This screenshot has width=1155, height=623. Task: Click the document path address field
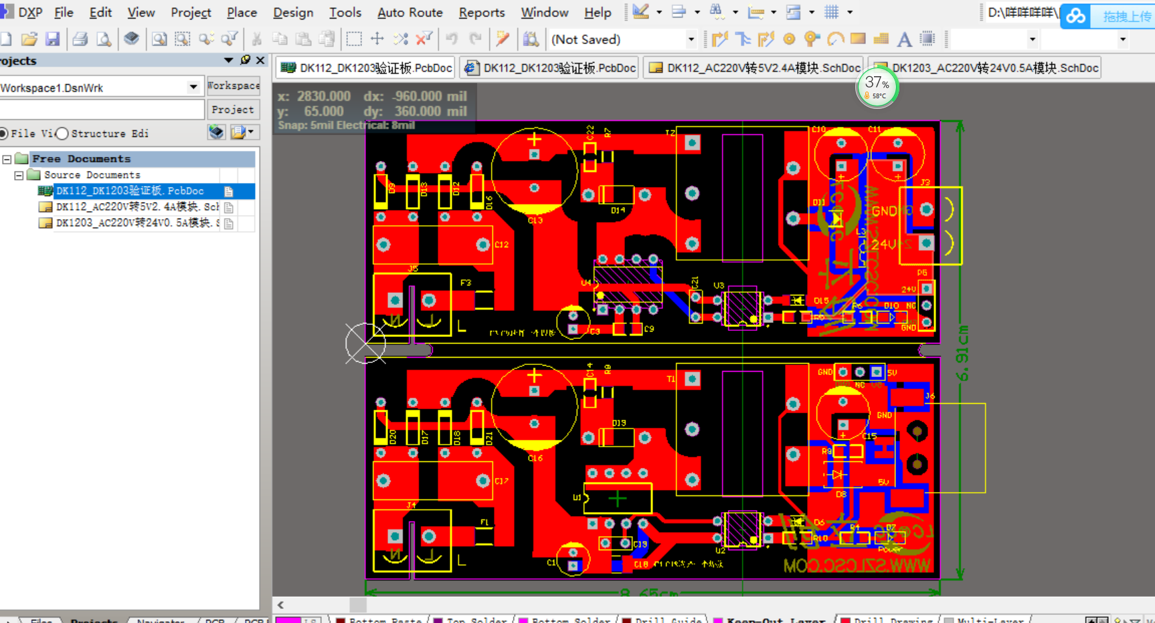click(x=1023, y=13)
